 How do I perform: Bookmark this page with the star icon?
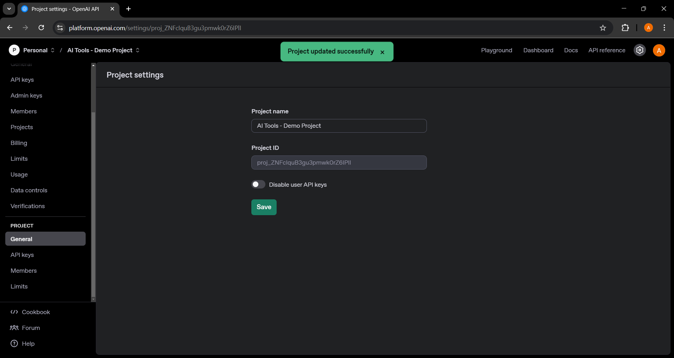603,28
